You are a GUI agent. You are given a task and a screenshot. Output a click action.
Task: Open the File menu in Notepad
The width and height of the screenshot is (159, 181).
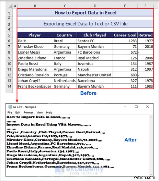10,112
